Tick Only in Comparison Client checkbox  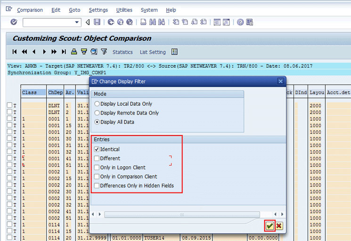97,177
